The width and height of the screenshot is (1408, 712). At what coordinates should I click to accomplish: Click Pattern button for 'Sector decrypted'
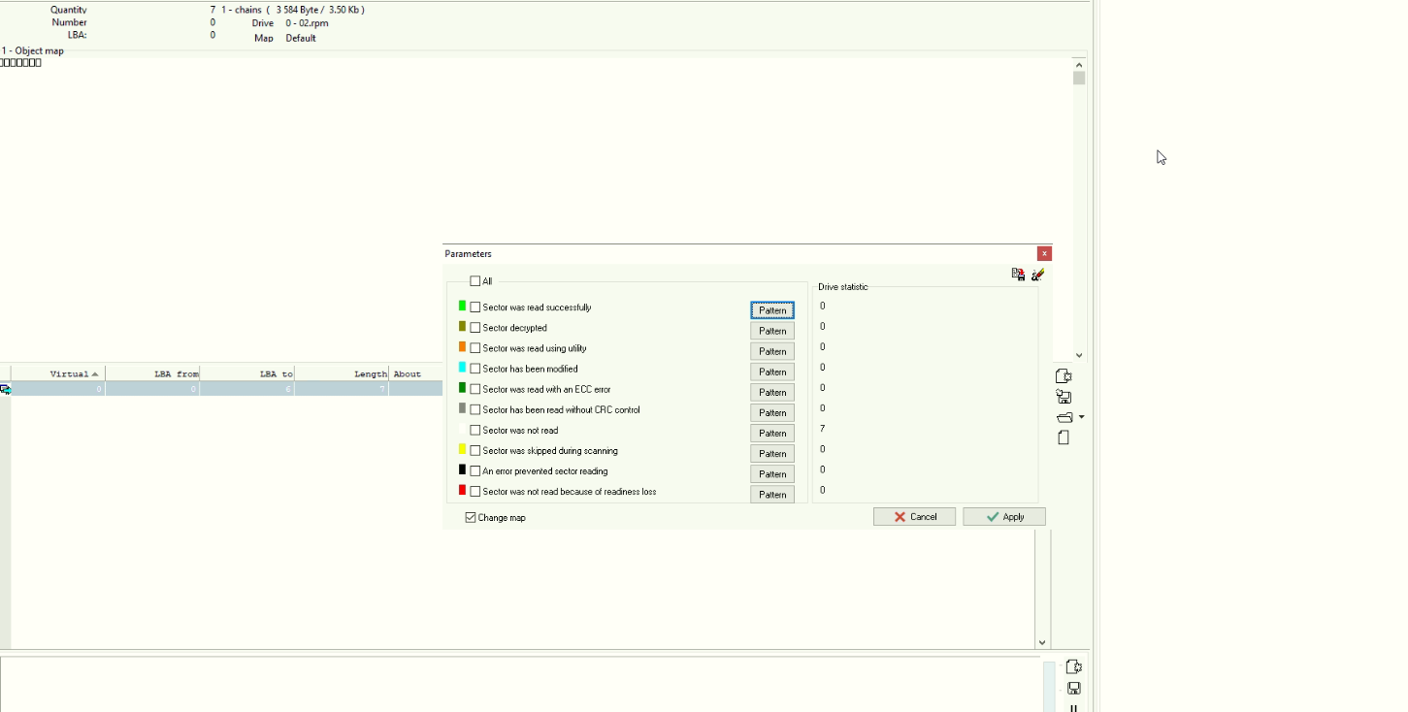(x=772, y=331)
